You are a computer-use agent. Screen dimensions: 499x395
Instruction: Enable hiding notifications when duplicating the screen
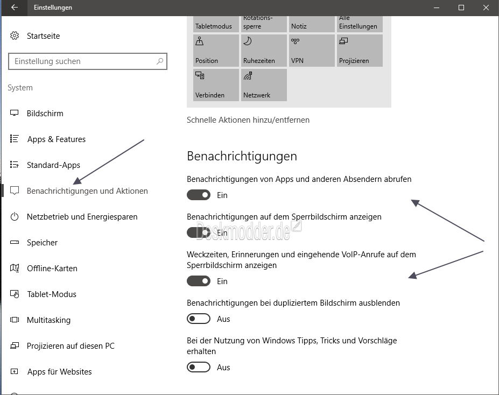(x=198, y=319)
